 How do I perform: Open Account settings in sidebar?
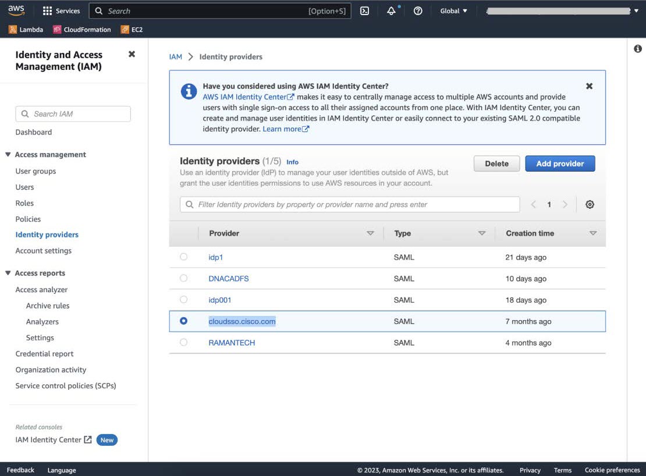pyautogui.click(x=43, y=251)
